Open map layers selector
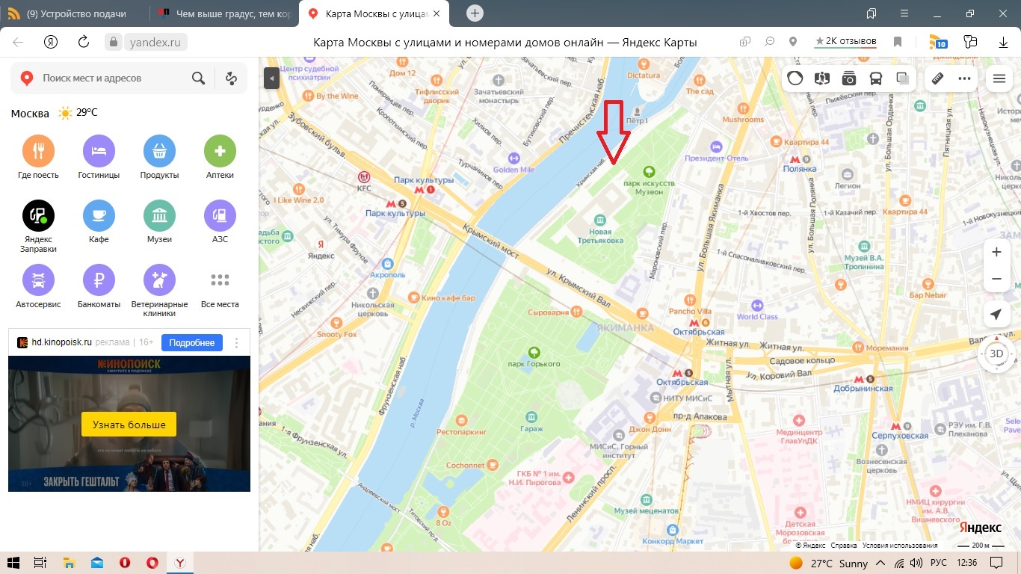Viewport: 1021px width, 574px height. [x=903, y=78]
